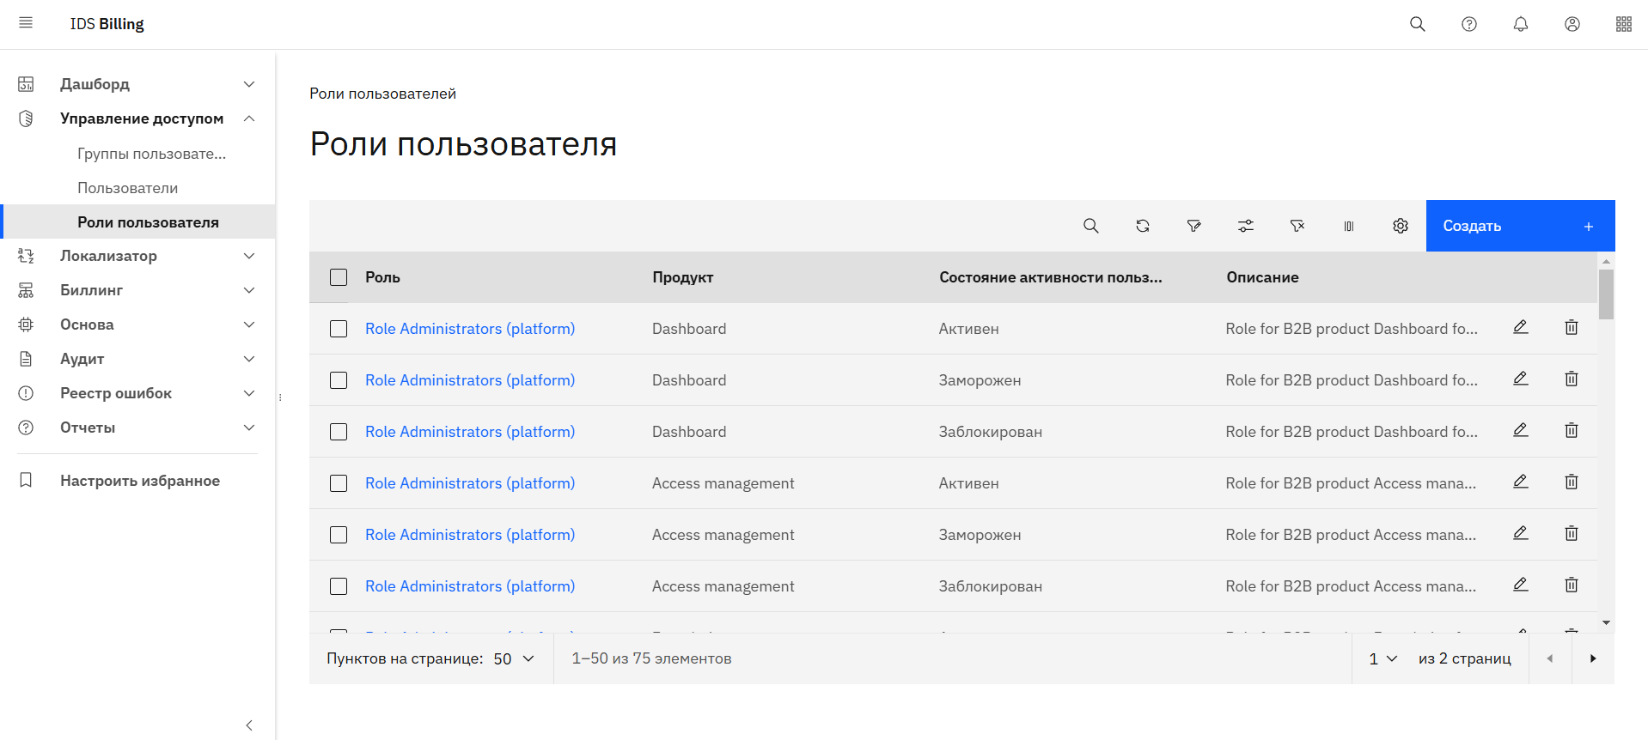Tick checkbox for blocked Access management role
Image resolution: width=1648 pixels, height=740 pixels.
pyautogui.click(x=339, y=586)
